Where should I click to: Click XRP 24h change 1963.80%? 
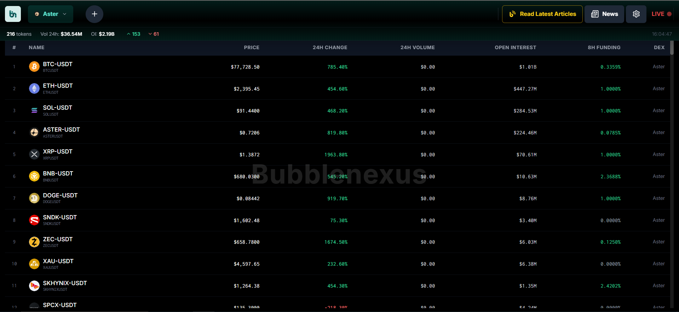(336, 155)
